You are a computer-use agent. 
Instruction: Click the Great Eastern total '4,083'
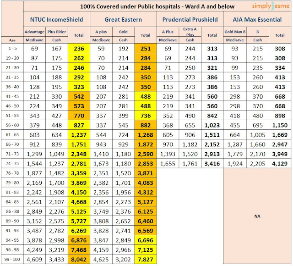point(146,183)
